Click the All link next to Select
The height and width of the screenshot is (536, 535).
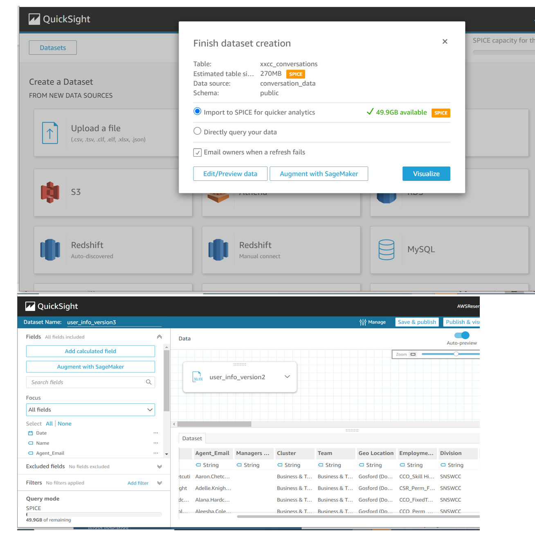(x=49, y=423)
